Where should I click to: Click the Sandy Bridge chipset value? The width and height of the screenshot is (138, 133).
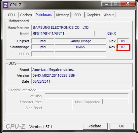point(80,41)
